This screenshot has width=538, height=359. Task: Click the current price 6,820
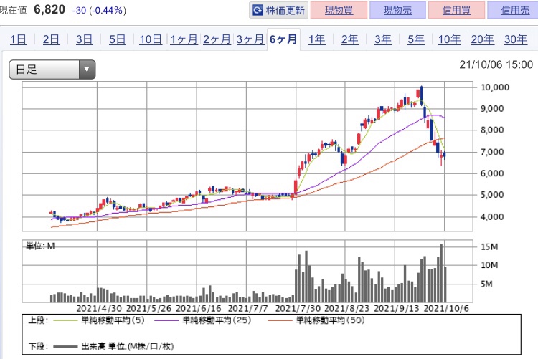49,9
